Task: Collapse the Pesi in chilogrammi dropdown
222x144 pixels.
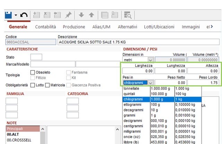Action: (150, 83)
